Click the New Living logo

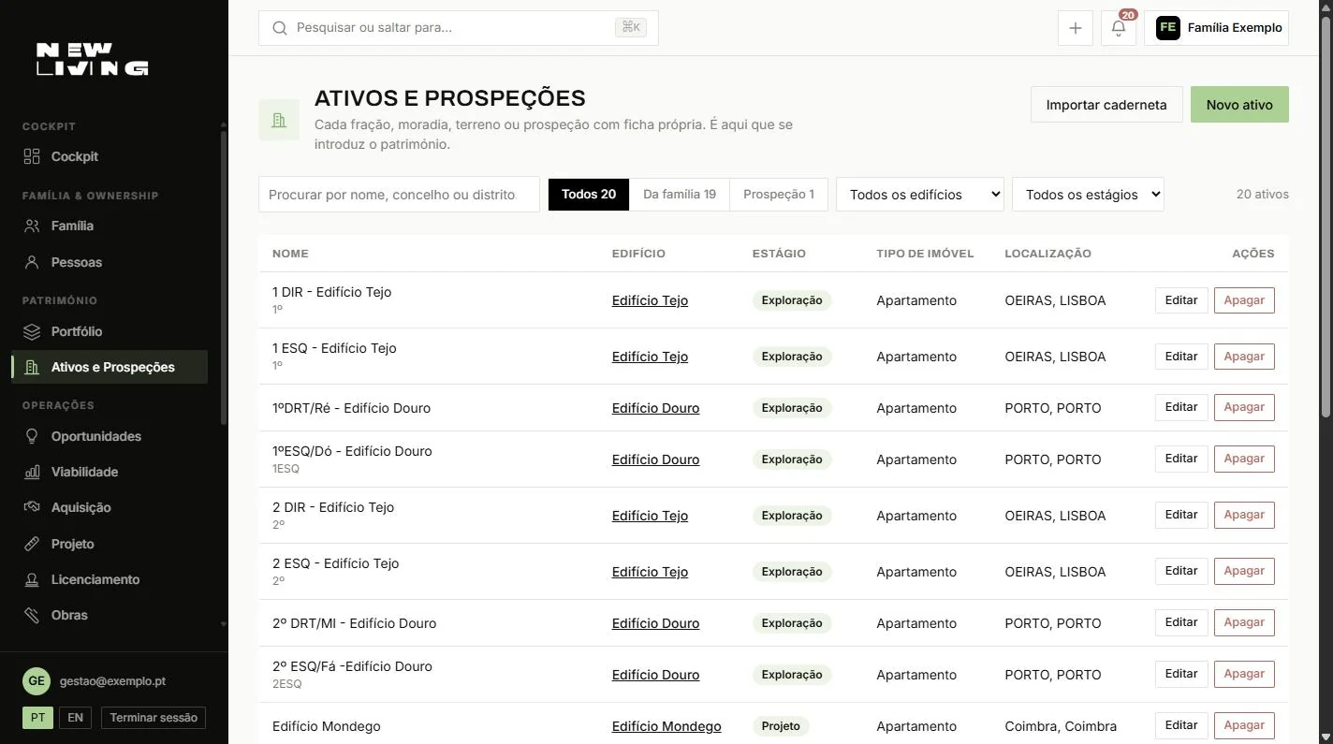pyautogui.click(x=92, y=59)
